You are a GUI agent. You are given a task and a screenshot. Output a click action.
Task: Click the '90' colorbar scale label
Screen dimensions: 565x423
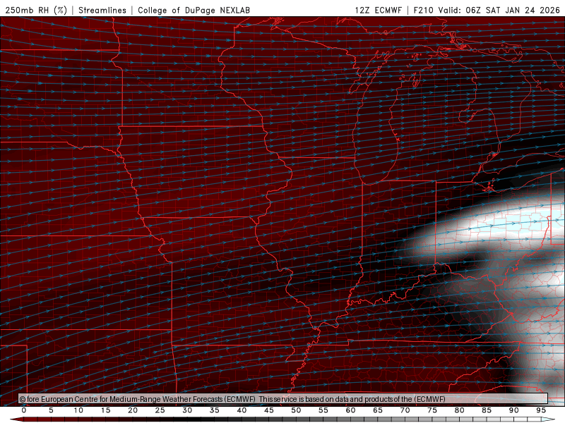coord(514,410)
